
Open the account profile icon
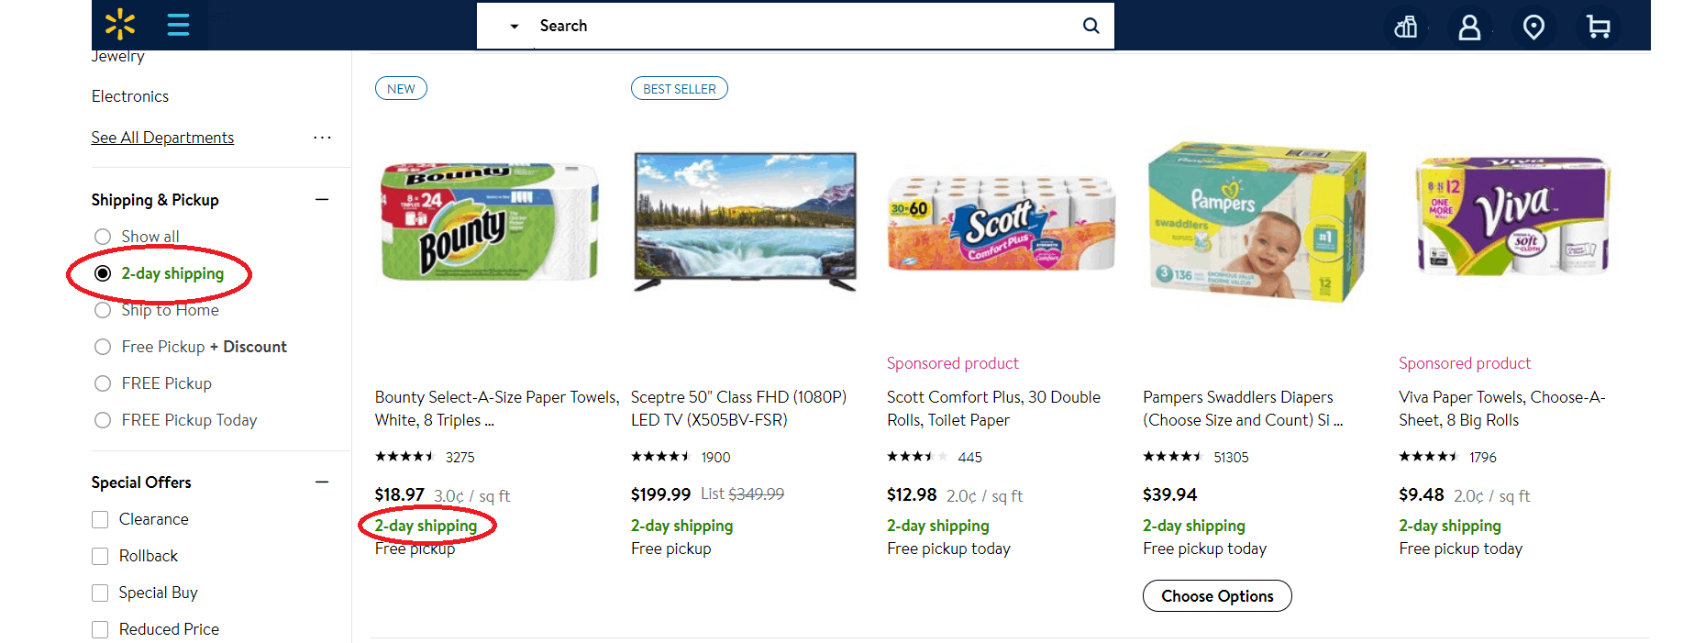[x=1469, y=28]
